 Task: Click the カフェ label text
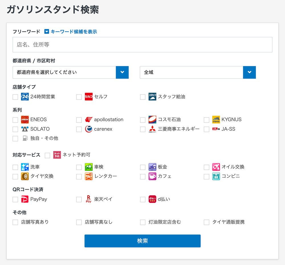(165, 176)
